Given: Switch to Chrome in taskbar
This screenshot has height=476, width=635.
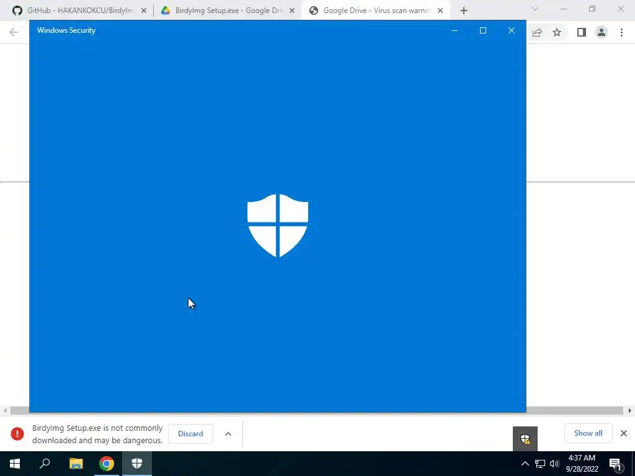Looking at the screenshot, I should [x=107, y=464].
